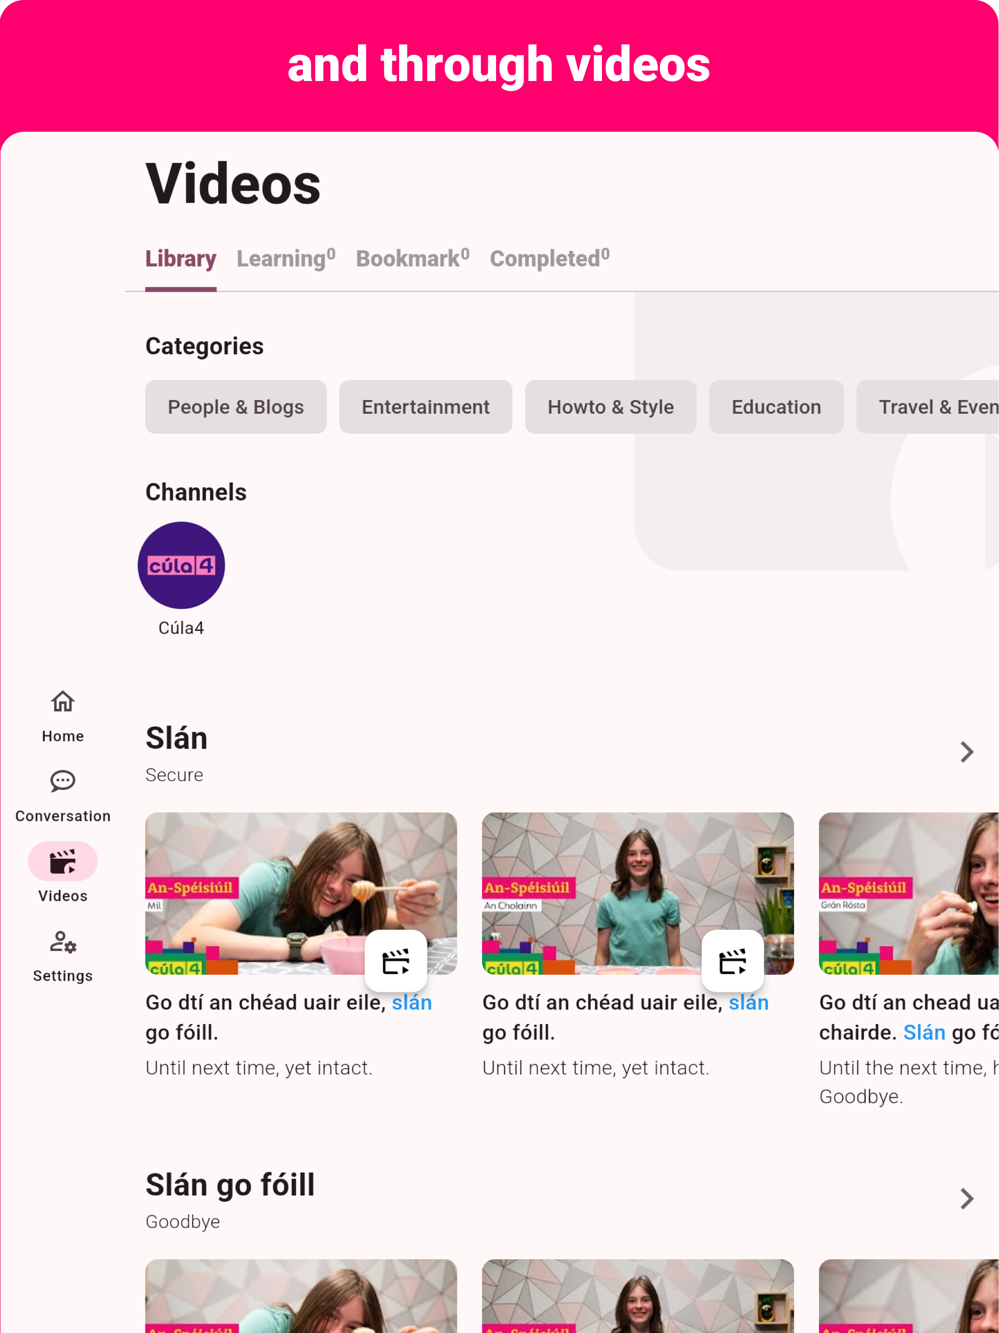Filter by People & Blogs category

[236, 407]
